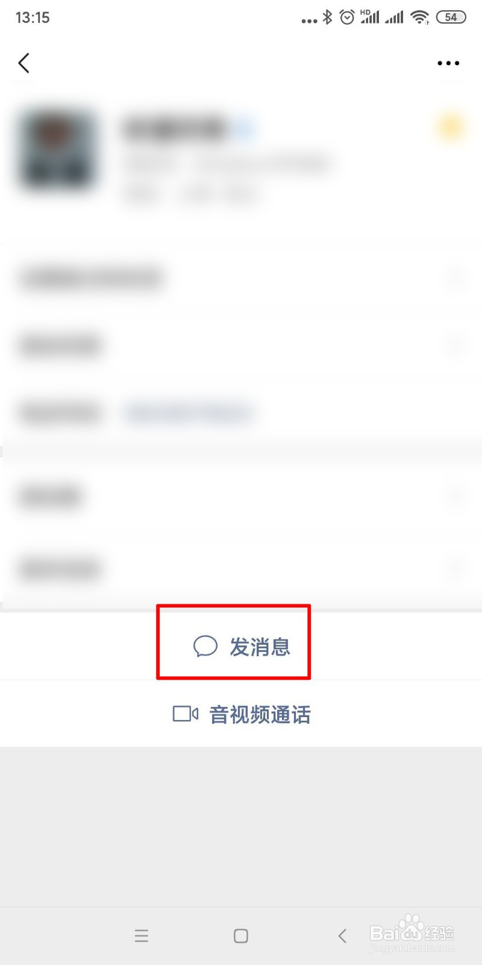Tap the battery indicator showing 54
The width and height of the screenshot is (482, 965).
(451, 17)
